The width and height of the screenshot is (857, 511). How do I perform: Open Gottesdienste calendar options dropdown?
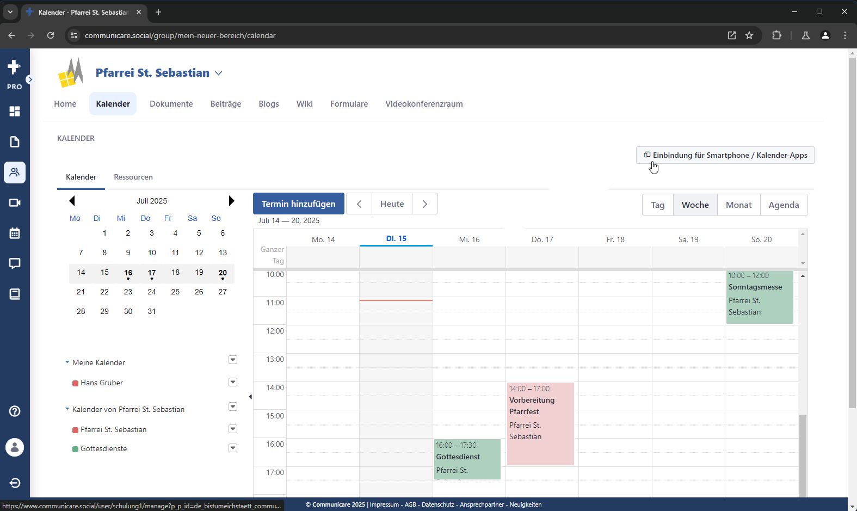coord(233,448)
